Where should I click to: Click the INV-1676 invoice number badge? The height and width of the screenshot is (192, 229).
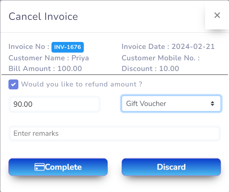[x=68, y=47]
